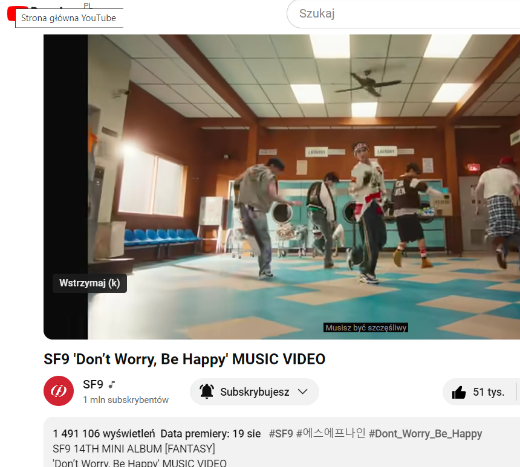The width and height of the screenshot is (520, 467).
Task: Open the SF9 channel name link
Action: (93, 384)
